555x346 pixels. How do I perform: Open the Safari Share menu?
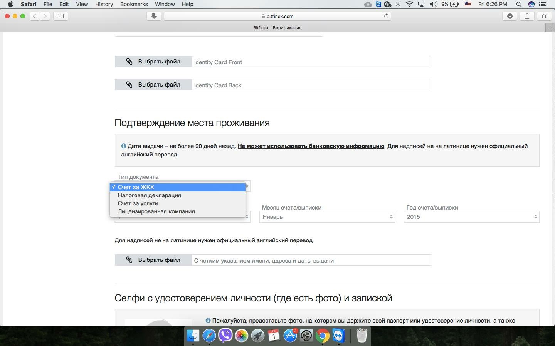(527, 16)
